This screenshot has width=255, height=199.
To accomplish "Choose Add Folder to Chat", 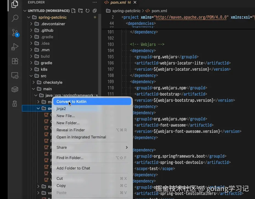I will pyautogui.click(x=92, y=168).
